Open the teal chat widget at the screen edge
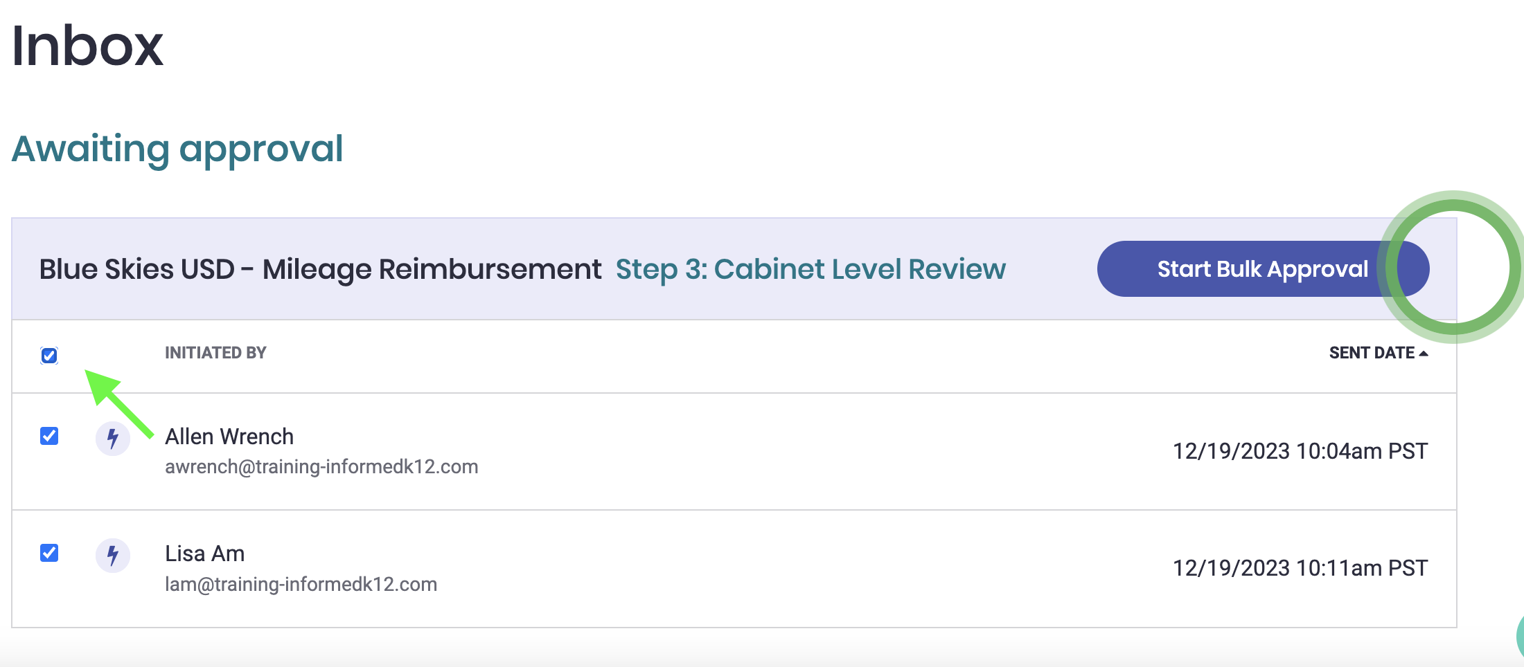The image size is (1524, 667). pyautogui.click(x=1520, y=635)
